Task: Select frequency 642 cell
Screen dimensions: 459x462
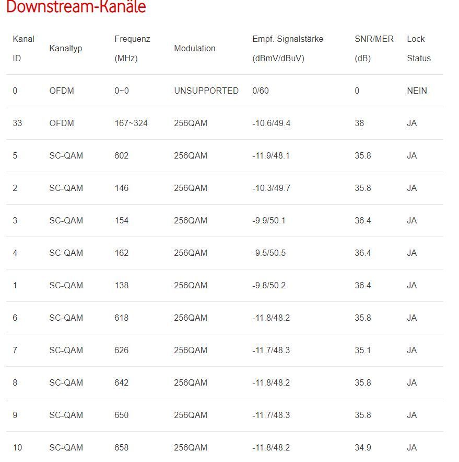Action: click(x=122, y=382)
